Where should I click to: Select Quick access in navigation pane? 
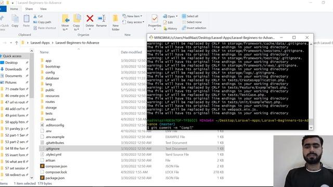(12, 56)
